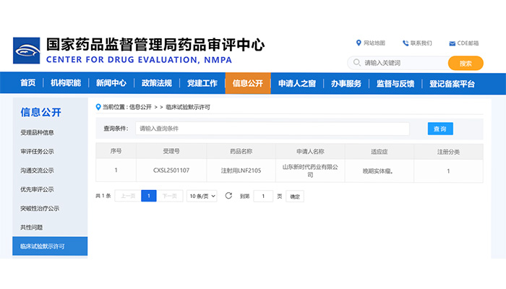Open 突破性治疗公示 in the sidebar
Viewport: 506px width, 289px height.
coord(40,208)
